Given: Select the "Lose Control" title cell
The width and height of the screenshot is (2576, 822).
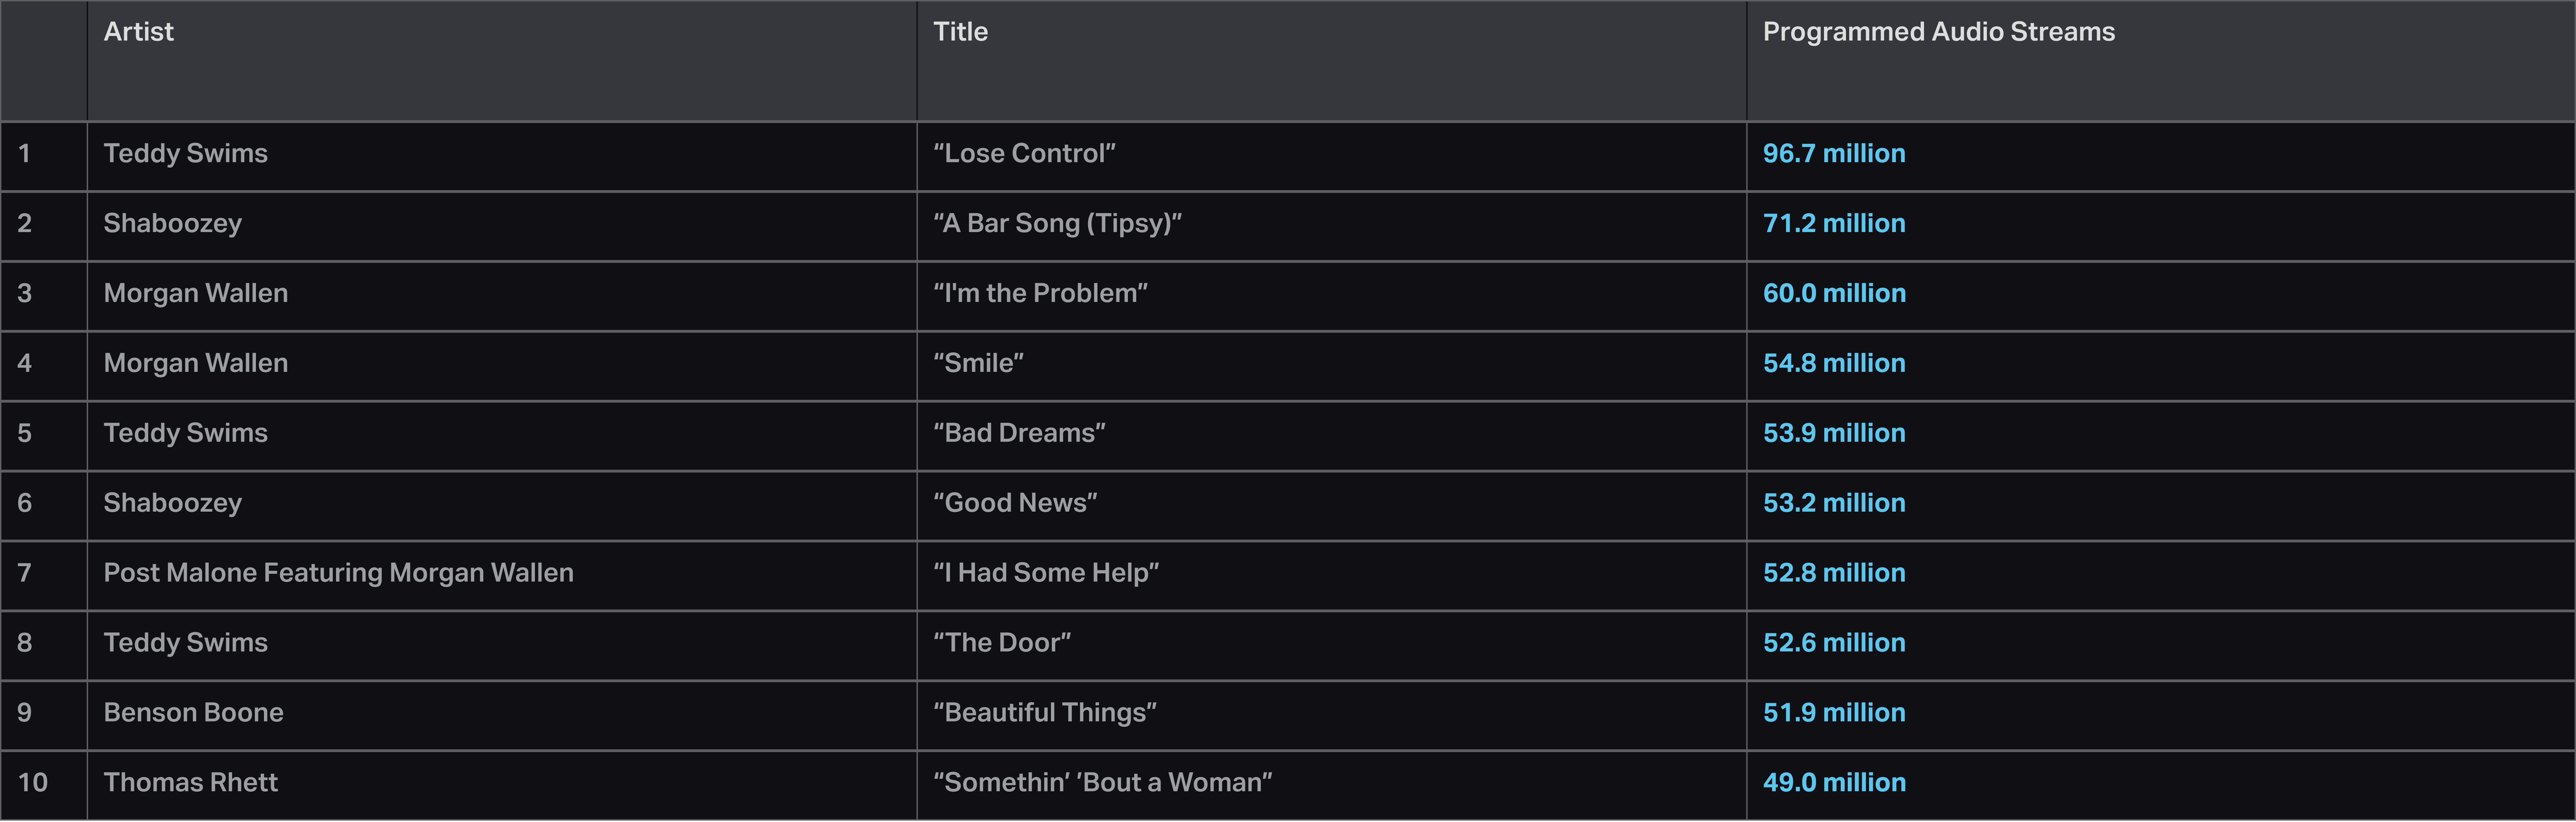Looking at the screenshot, I should [1024, 154].
